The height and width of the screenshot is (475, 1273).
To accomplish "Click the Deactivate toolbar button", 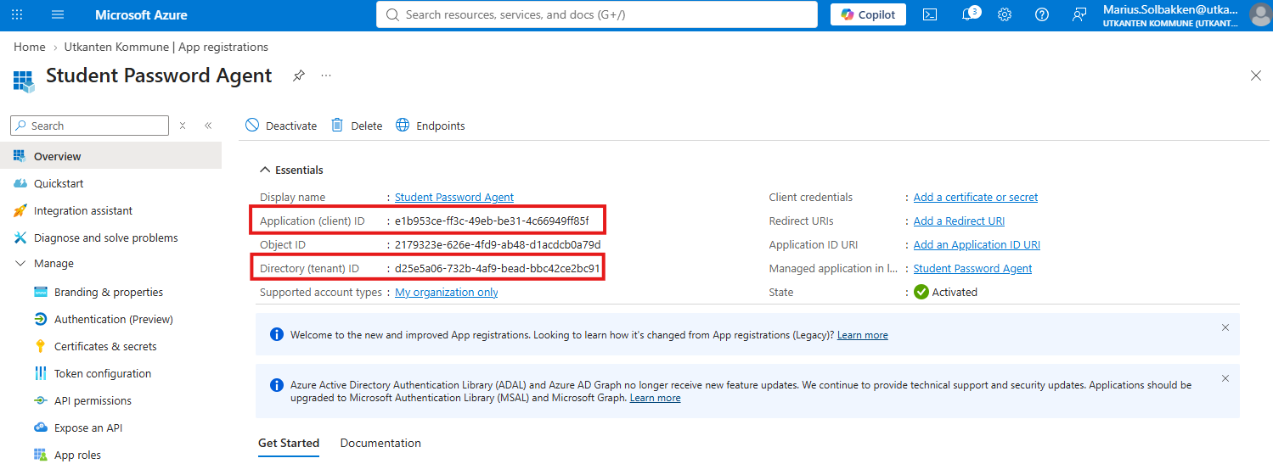I will (x=281, y=126).
